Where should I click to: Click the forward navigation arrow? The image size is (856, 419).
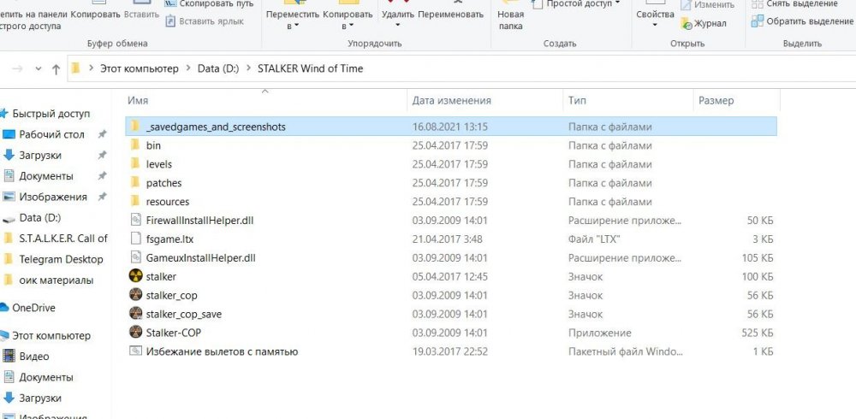click(x=17, y=68)
